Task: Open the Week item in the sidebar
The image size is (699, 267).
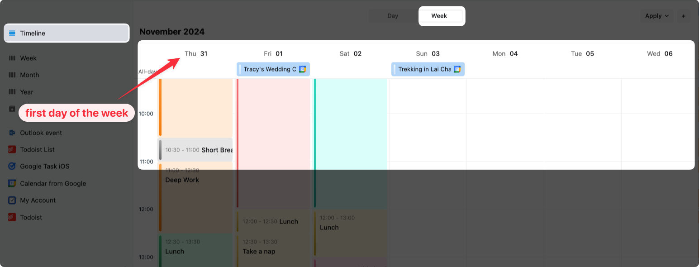Action: click(x=28, y=58)
